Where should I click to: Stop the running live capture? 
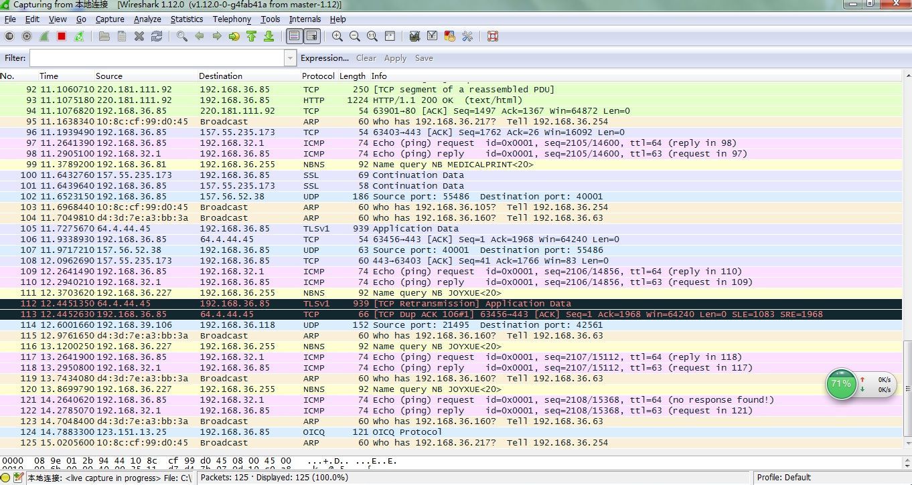click(x=62, y=36)
